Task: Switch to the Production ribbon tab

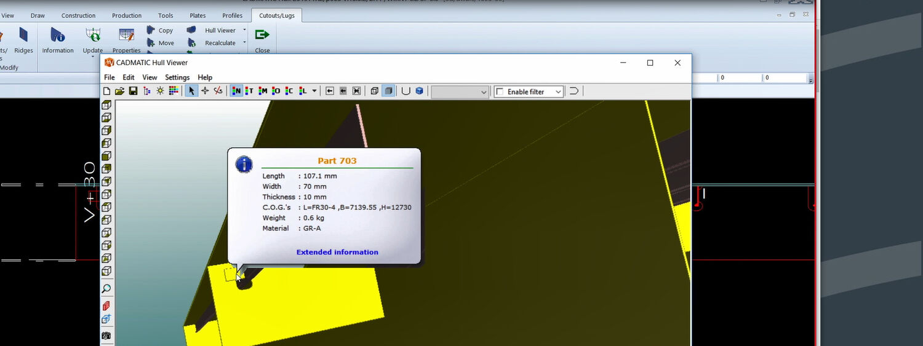Action: coord(127,15)
